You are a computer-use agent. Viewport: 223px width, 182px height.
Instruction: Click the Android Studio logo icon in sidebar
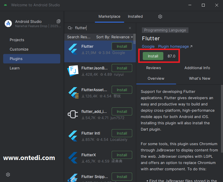pyautogui.click(x=8, y=23)
